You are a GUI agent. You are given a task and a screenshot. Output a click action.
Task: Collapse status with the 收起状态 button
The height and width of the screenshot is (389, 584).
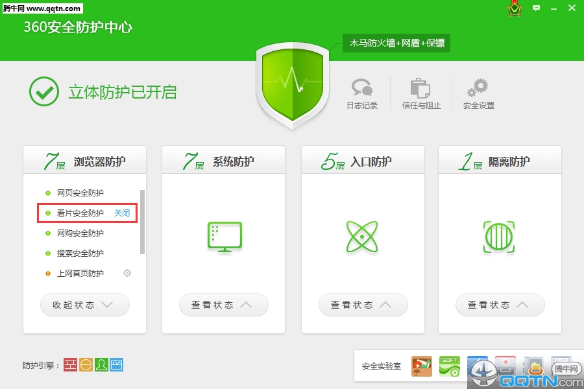click(x=85, y=305)
